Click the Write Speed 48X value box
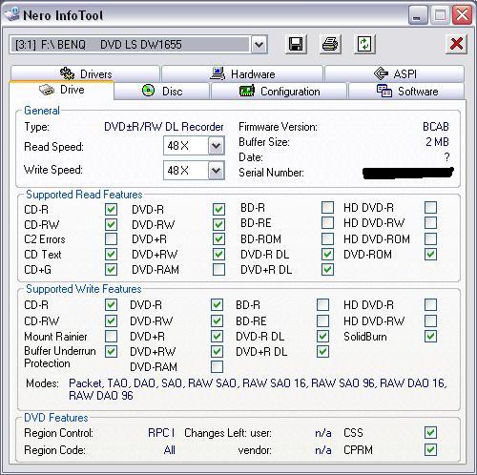This screenshot has width=477, height=475. (186, 171)
